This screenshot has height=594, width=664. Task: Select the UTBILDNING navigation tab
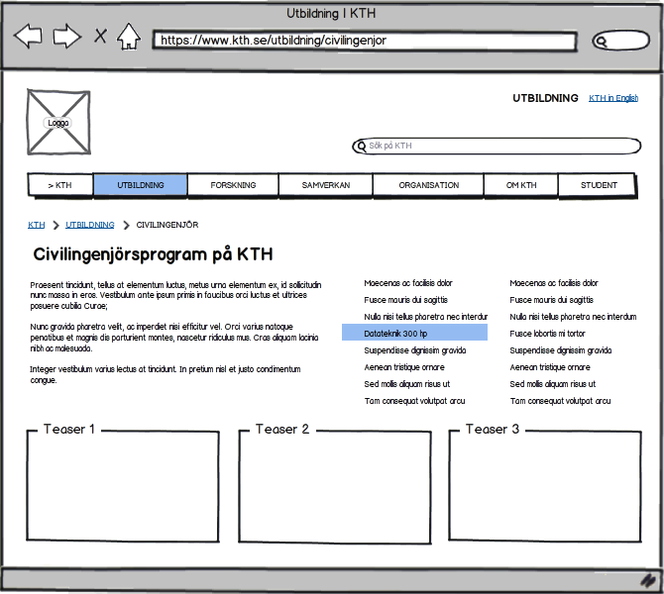(x=140, y=185)
